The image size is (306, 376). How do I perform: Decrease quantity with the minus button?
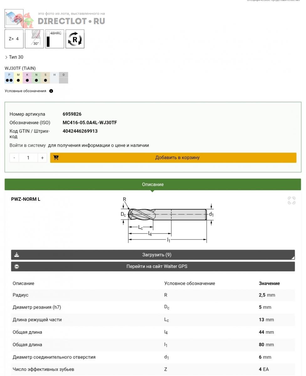14,158
